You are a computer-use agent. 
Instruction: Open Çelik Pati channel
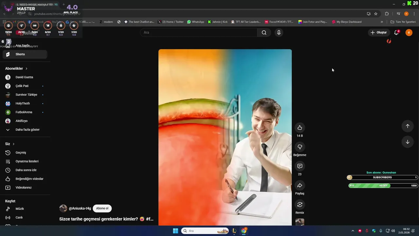[25, 86]
